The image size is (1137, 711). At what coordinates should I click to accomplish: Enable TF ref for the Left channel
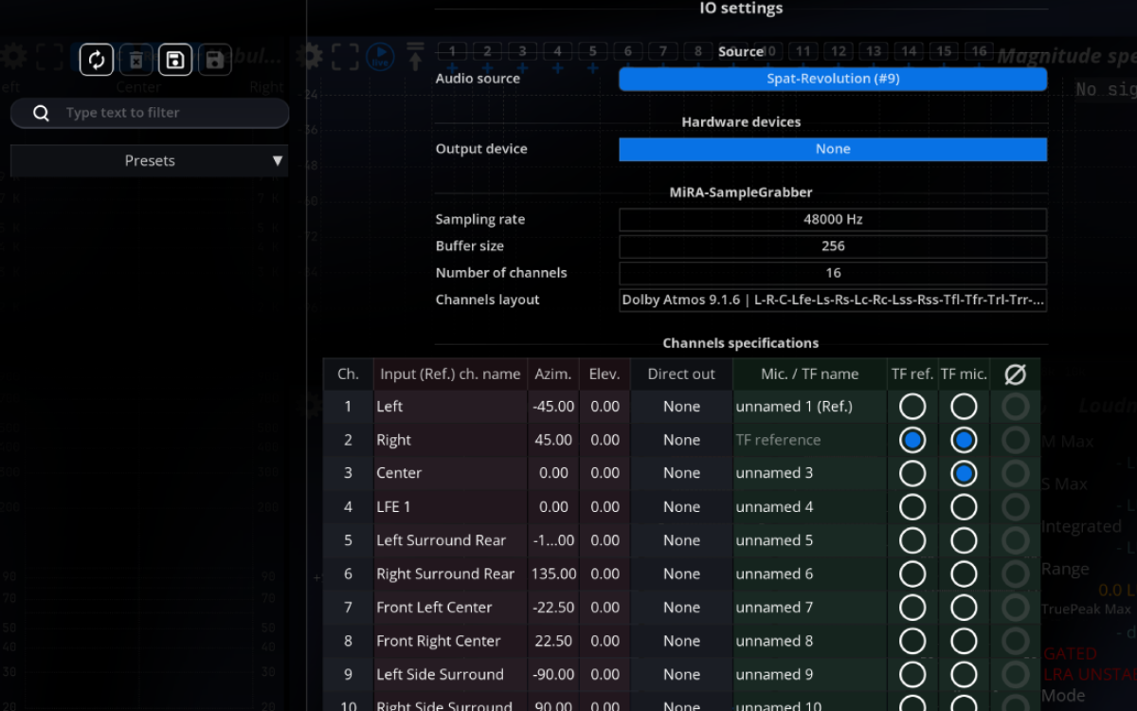pos(911,406)
